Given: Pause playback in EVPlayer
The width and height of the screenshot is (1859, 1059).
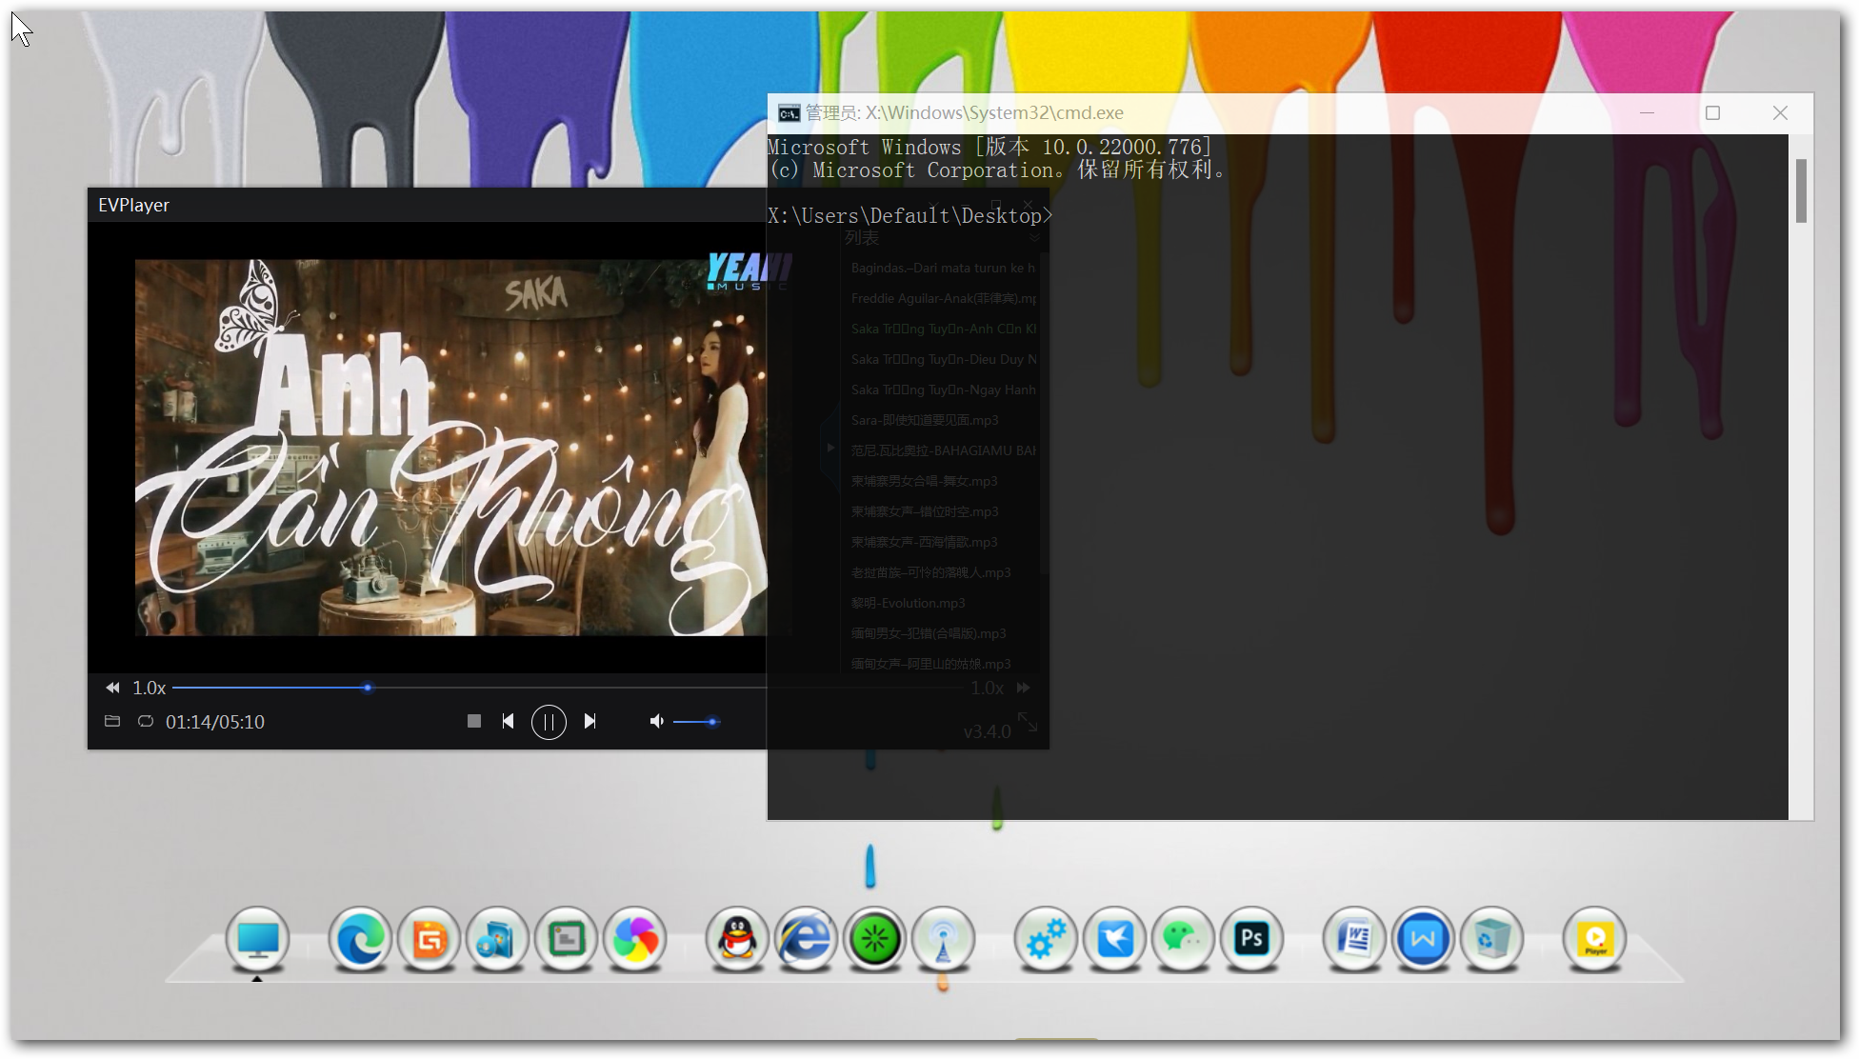Looking at the screenshot, I should point(549,722).
